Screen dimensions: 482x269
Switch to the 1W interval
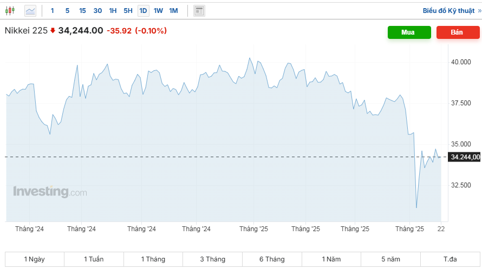(158, 10)
